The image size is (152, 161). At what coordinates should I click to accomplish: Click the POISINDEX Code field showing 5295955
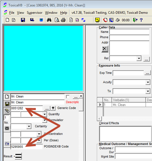[27, 147]
